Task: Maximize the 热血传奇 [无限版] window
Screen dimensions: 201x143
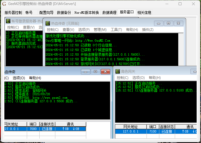Action: click(x=169, y=23)
